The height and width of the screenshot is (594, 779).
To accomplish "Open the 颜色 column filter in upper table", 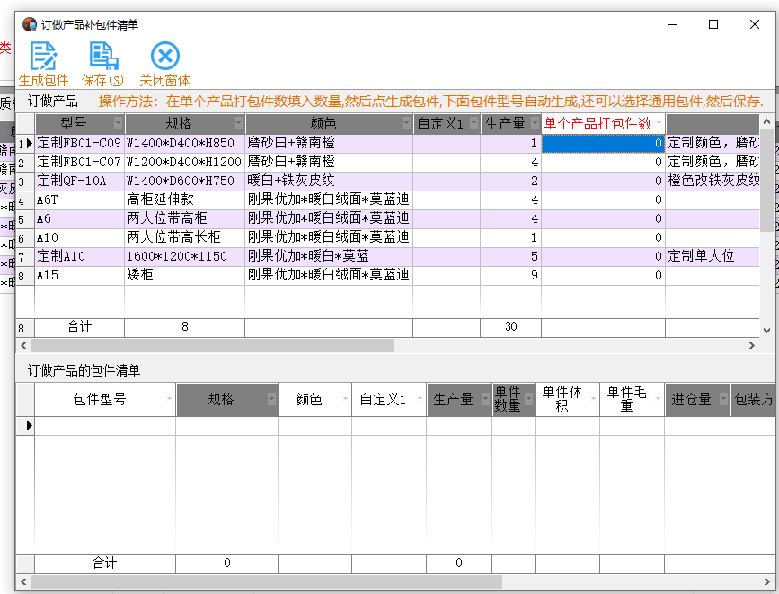I will tap(406, 123).
